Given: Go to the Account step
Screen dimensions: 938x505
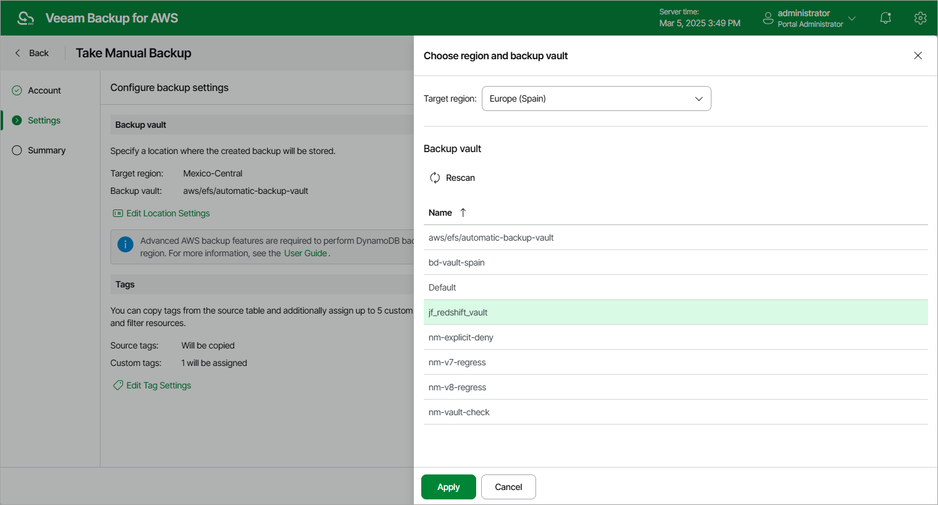Looking at the screenshot, I should [44, 90].
